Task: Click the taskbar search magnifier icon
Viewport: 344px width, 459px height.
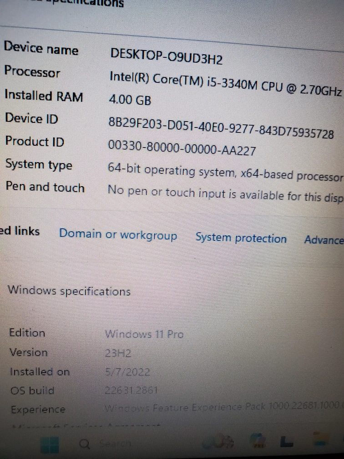Action: point(85,444)
